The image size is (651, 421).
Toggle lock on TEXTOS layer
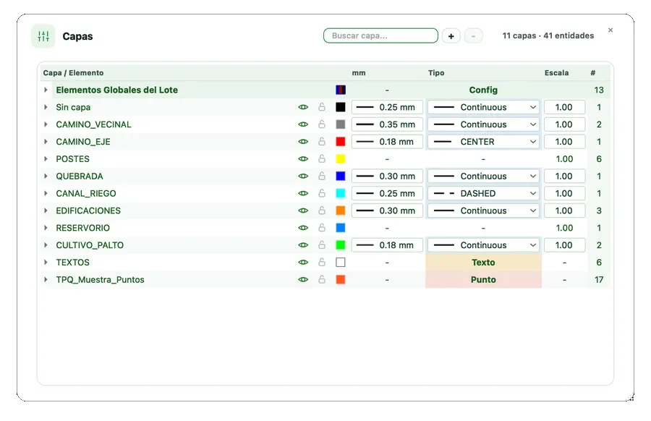pos(322,262)
